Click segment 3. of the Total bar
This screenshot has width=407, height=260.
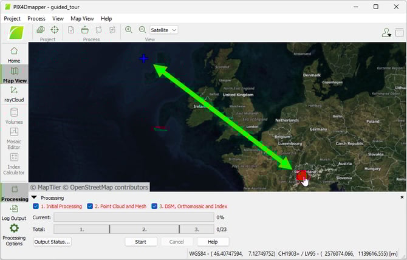click(x=197, y=230)
